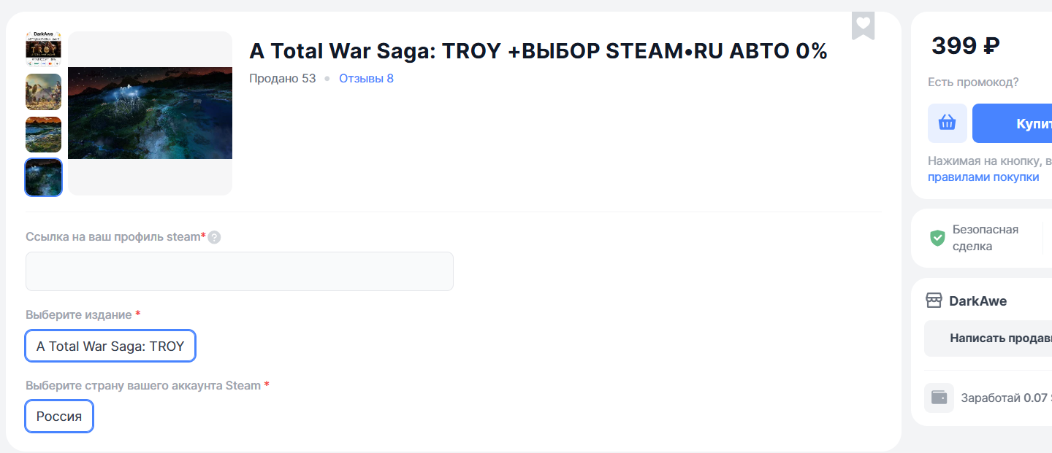Select the first thumbnail with the DarkAwe TROY cover

point(43,49)
